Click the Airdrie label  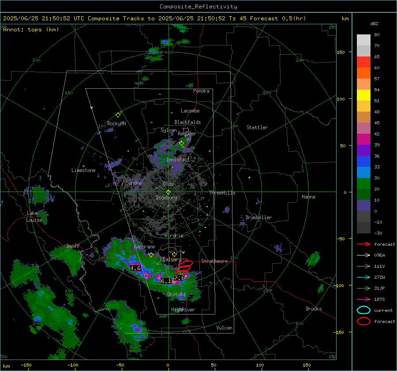(x=174, y=236)
